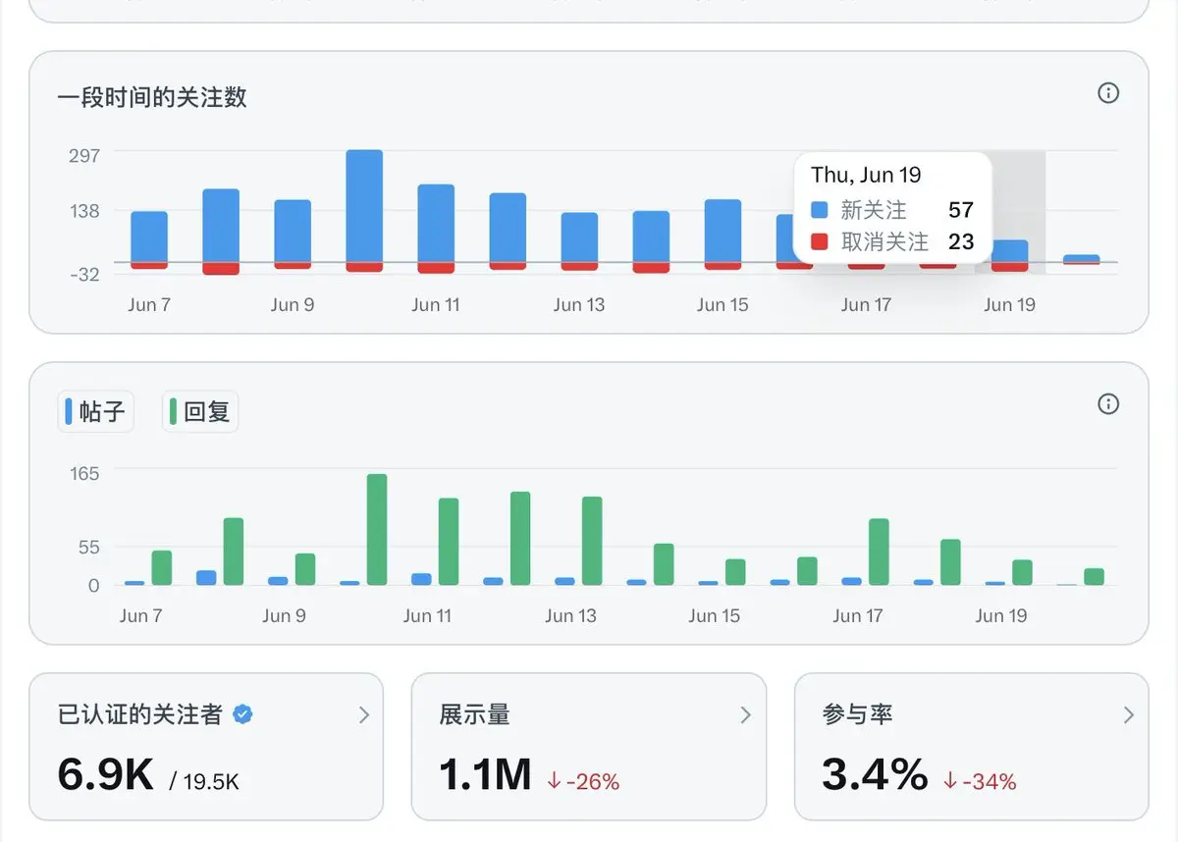Expand the 展示量 card chevron
Viewport: 1178px width, 842px height.
pos(746,715)
